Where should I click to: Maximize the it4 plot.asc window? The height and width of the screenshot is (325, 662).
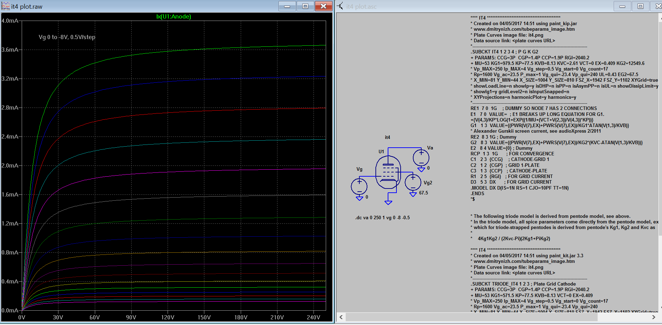640,6
